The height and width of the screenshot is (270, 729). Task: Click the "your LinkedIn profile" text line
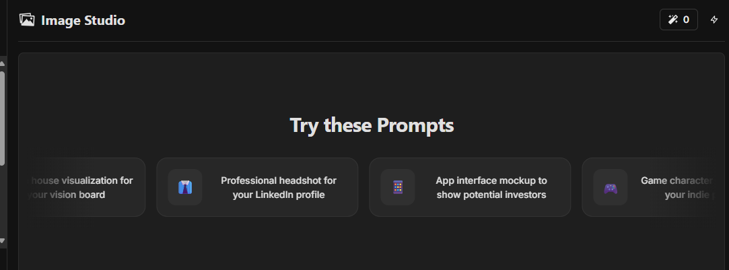click(279, 195)
